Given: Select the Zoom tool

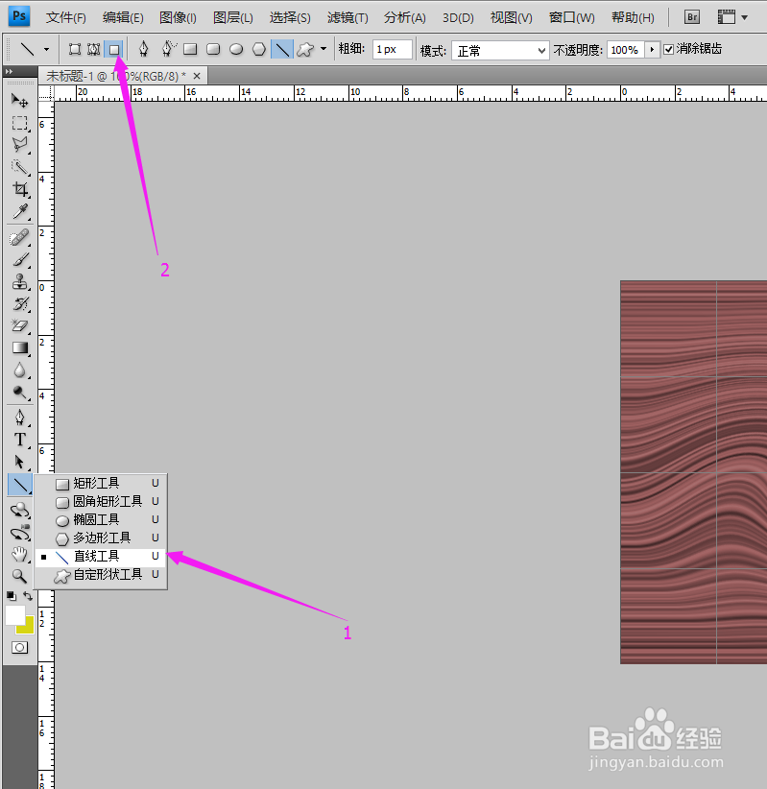Looking at the screenshot, I should coord(19,576).
